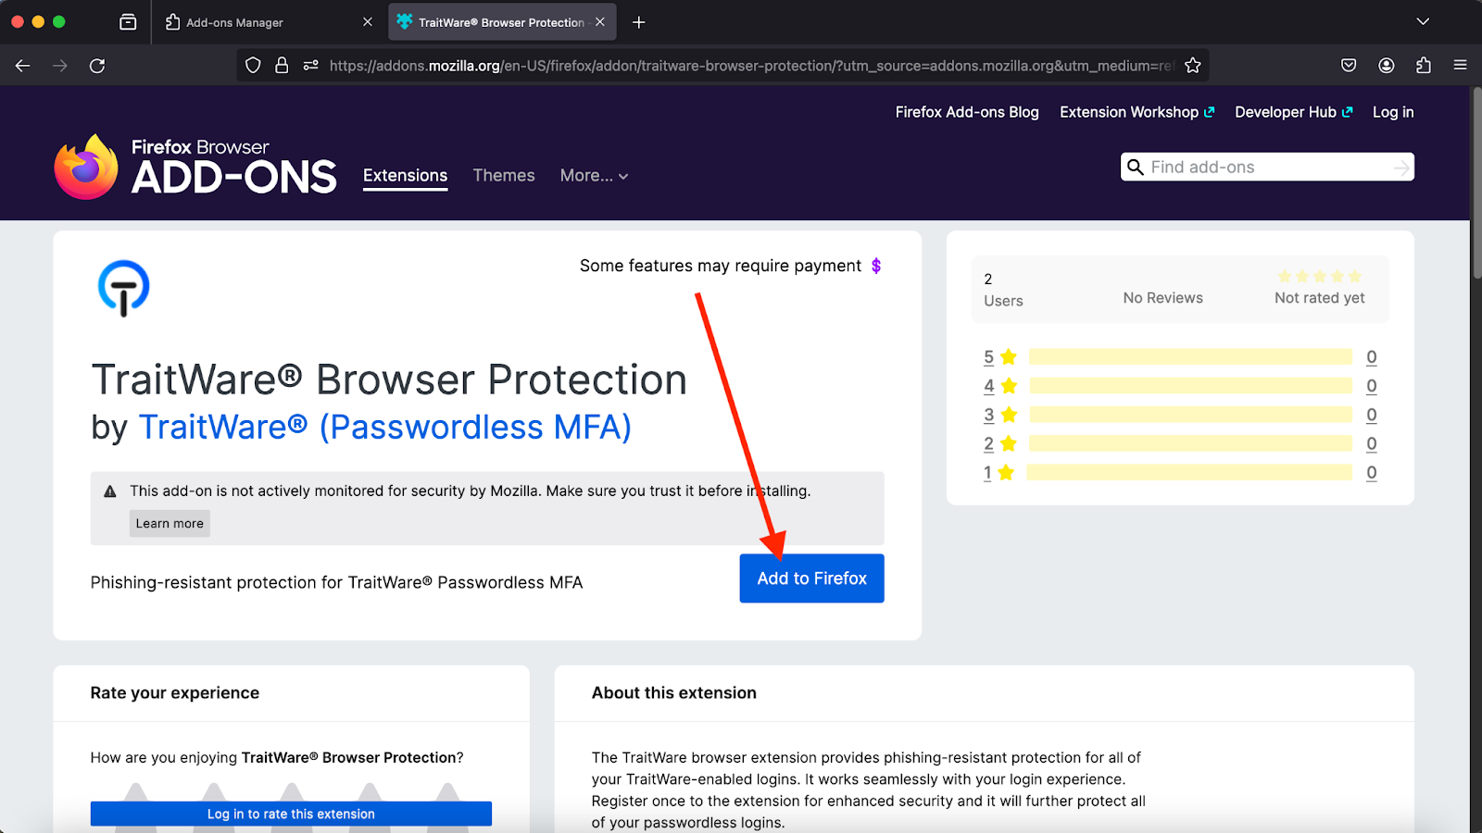Filter reviews by 1 star

tap(998, 473)
